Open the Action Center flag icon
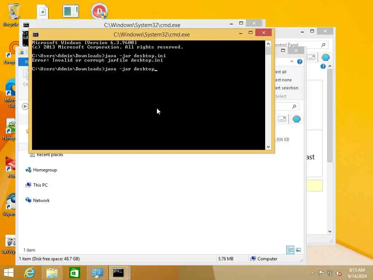 (x=321, y=273)
